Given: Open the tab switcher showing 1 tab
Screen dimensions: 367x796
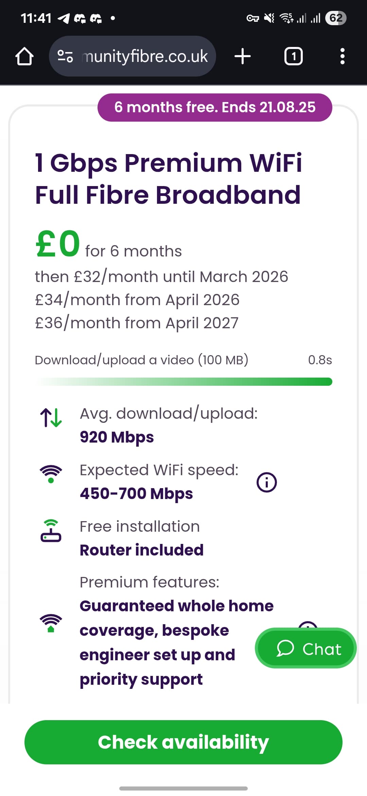Looking at the screenshot, I should [293, 56].
